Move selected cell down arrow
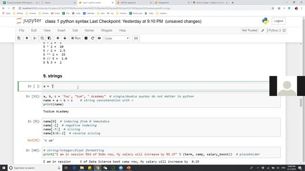 pyautogui.click(x=65, y=38)
